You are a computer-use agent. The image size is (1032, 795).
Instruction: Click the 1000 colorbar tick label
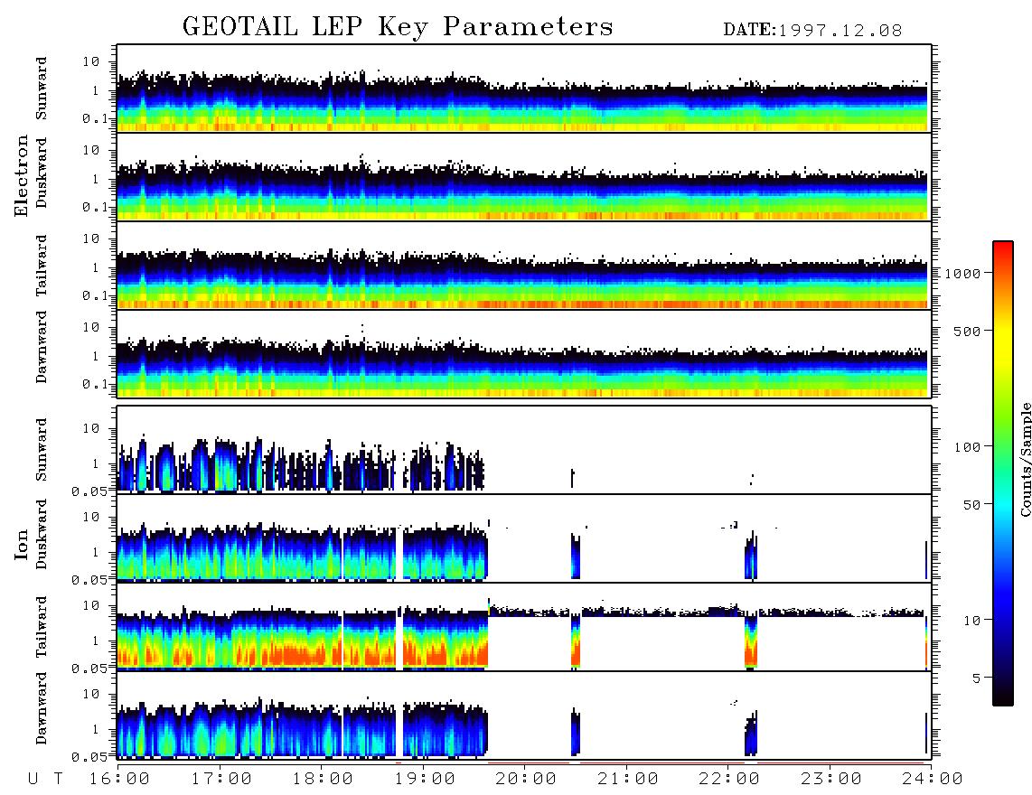pos(963,273)
